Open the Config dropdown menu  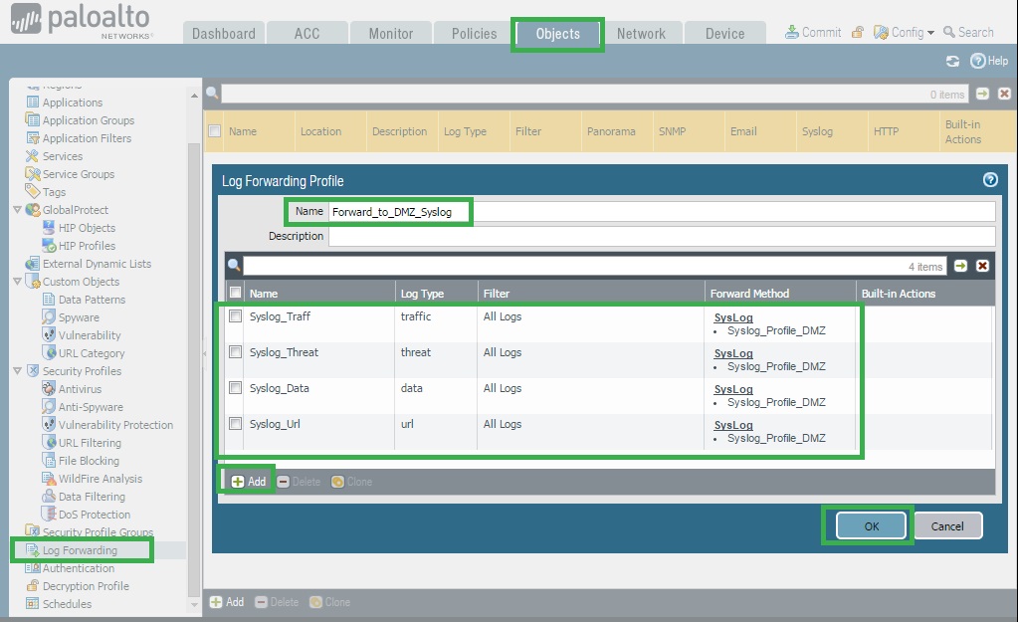pyautogui.click(x=905, y=32)
